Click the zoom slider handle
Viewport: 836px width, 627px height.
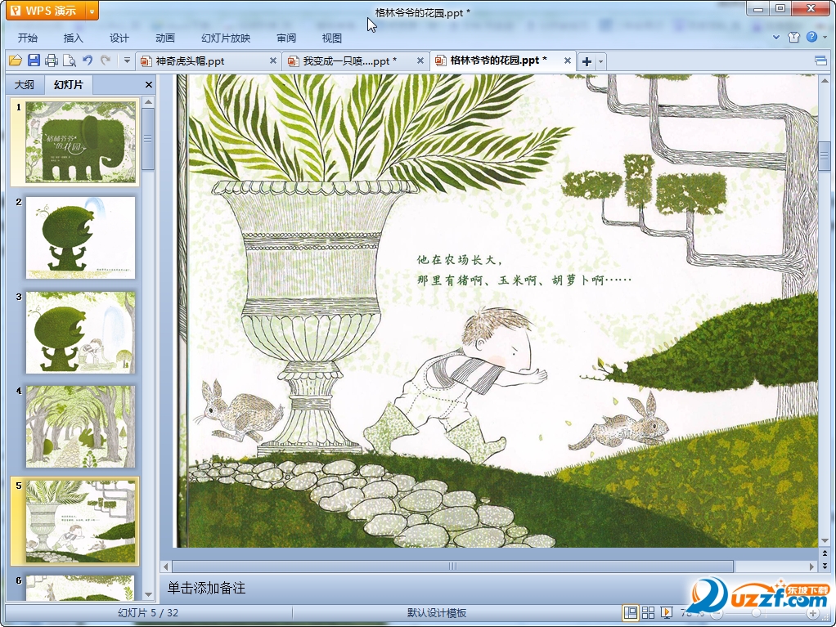[x=756, y=613]
